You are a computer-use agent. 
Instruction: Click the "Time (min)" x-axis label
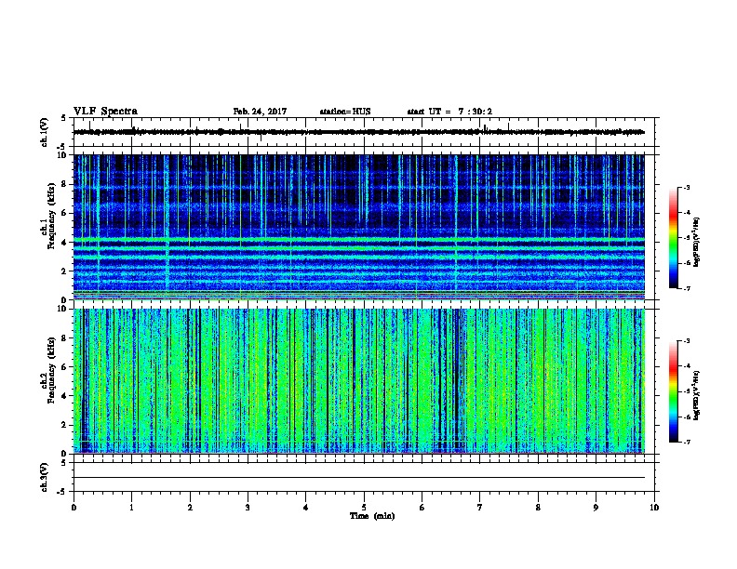(x=372, y=516)
